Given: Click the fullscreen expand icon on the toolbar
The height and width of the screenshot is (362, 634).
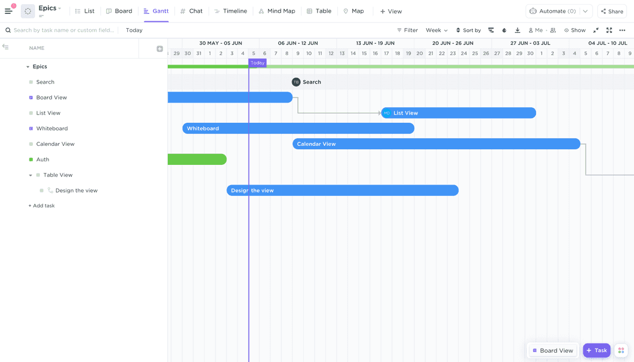Looking at the screenshot, I should pos(609,29).
